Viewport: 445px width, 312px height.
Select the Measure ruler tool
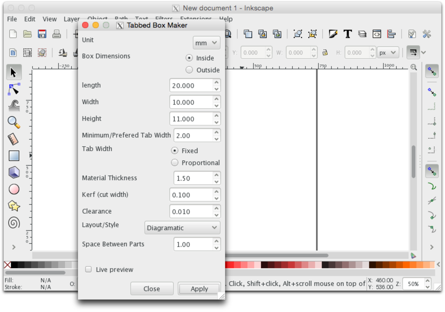point(13,139)
